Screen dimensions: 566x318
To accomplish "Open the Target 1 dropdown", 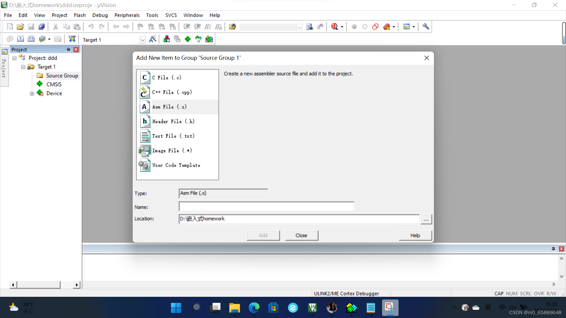I will click(143, 40).
